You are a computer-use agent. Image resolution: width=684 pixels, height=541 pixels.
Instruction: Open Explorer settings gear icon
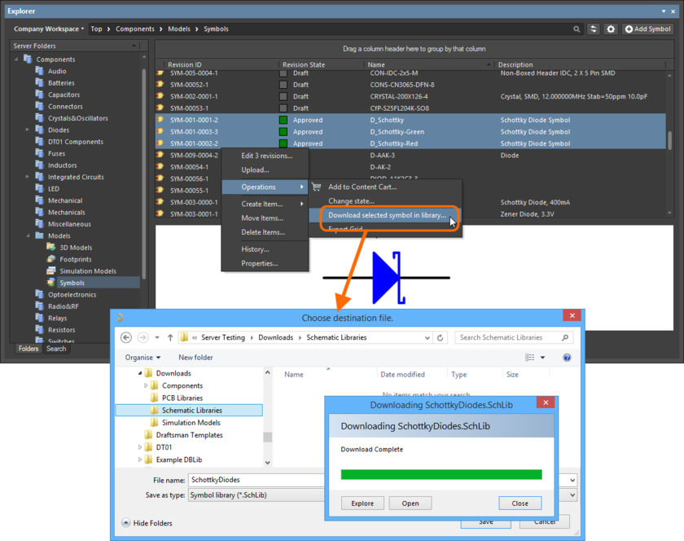pyautogui.click(x=611, y=29)
